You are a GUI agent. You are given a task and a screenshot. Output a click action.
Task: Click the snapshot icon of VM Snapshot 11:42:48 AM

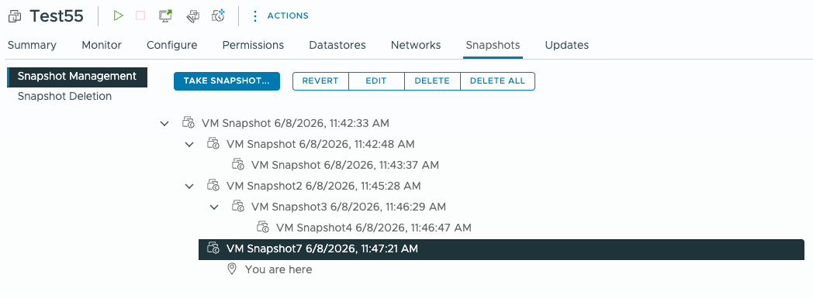click(213, 144)
